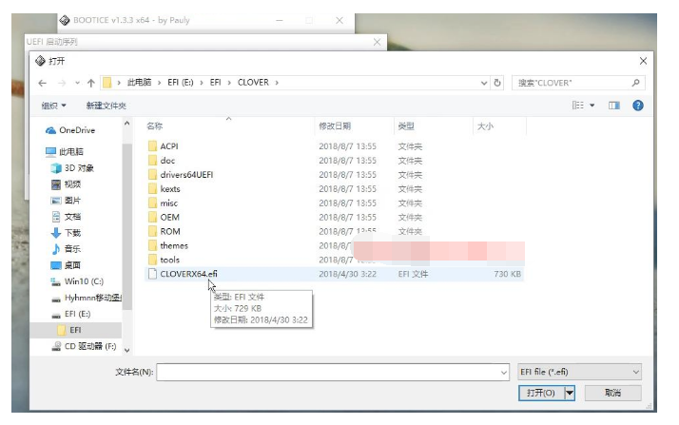Select 此电脑 in navigation pane
Screen dimensions: 679x425
(65, 151)
